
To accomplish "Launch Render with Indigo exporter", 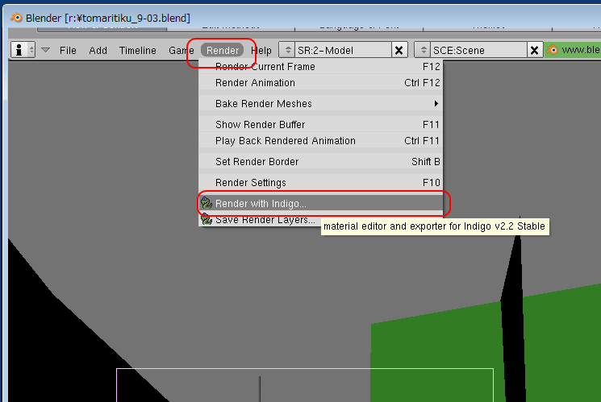I will (321, 203).
